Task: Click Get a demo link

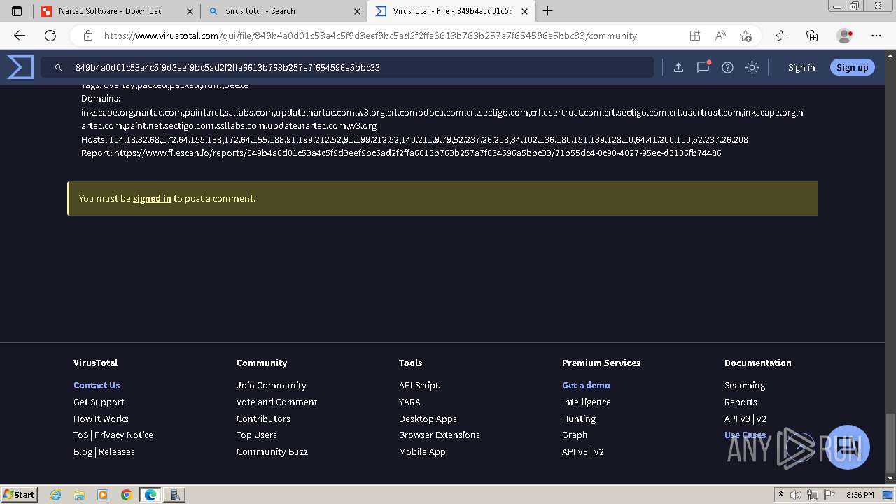Action: [586, 385]
